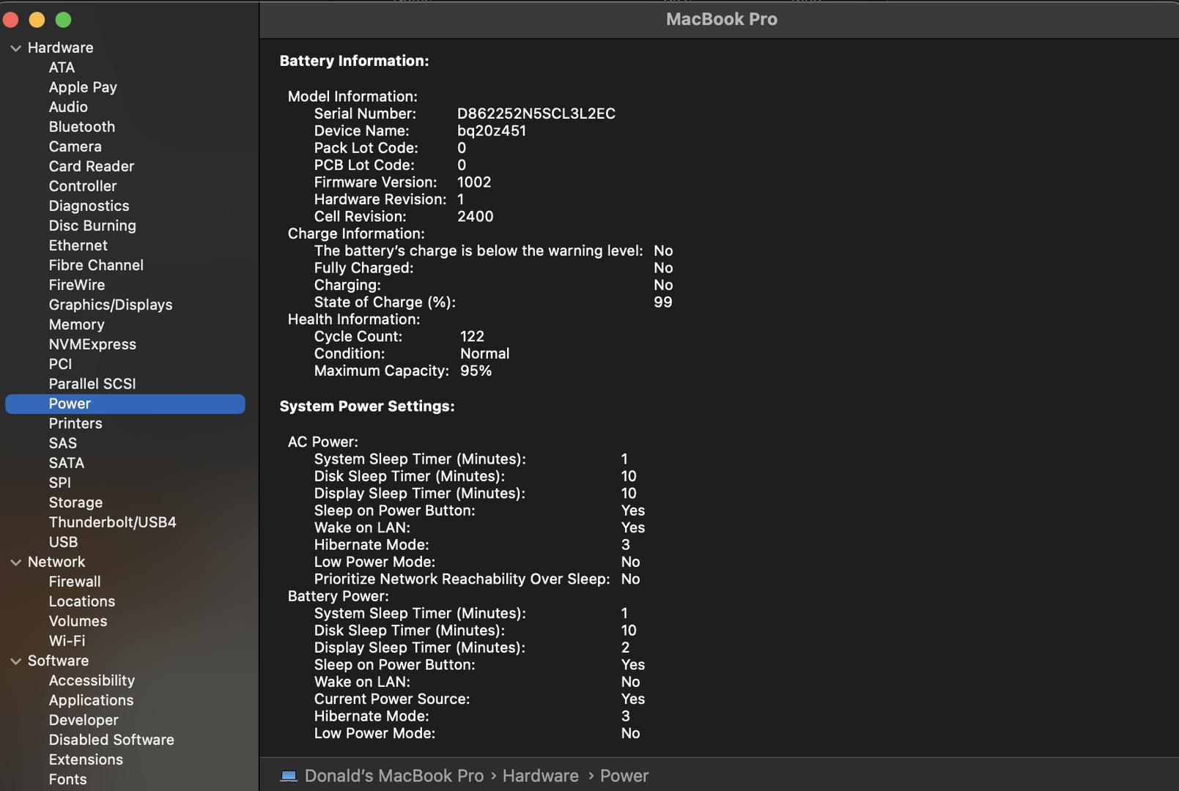Click serial number D862252N5SCL3L2EC
This screenshot has width=1179, height=791.
[536, 114]
